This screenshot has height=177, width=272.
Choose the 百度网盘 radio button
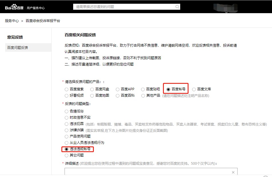pyautogui.click(x=92, y=89)
